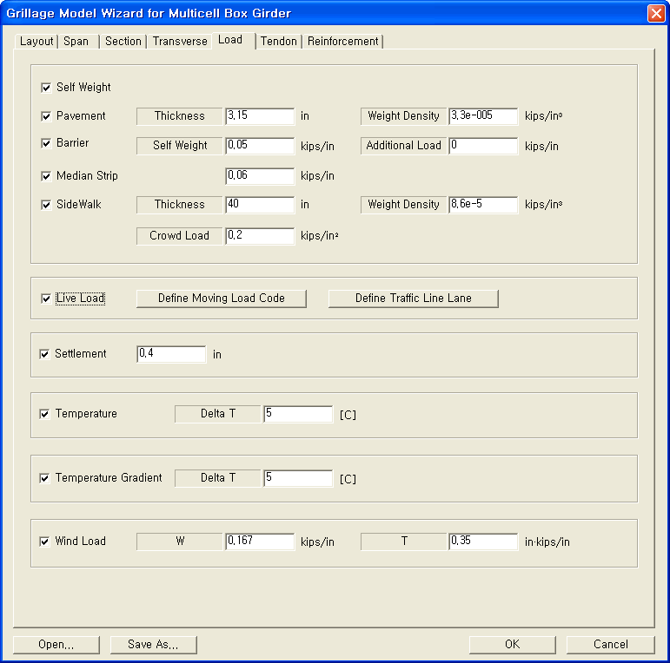Viewport: 670px width, 663px height.
Task: Click Define Traffic Line Lane button
Action: pyautogui.click(x=413, y=299)
